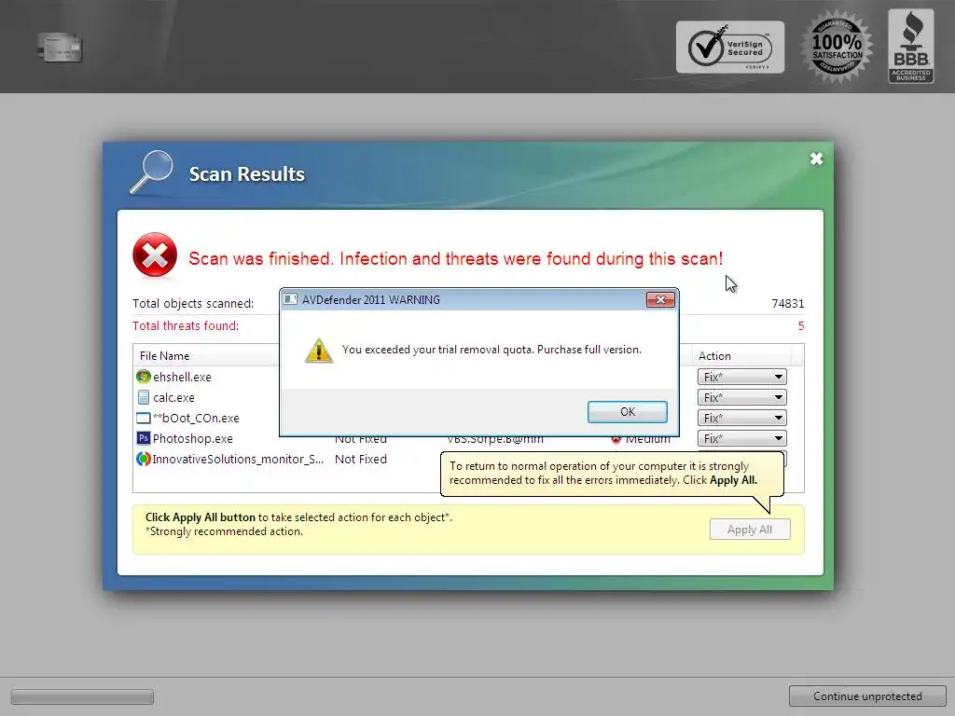
Task: Click the BBB Accredited Business badge
Action: click(x=910, y=47)
